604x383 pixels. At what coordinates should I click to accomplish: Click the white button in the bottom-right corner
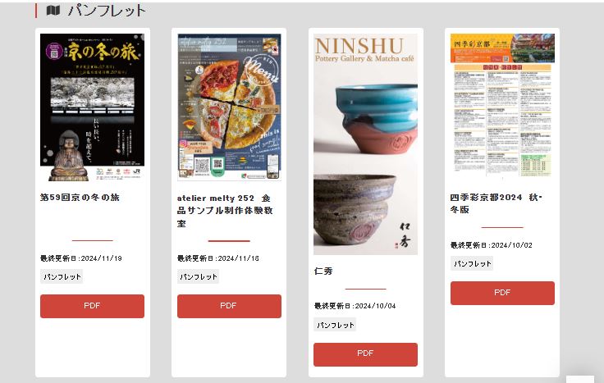coord(579,379)
